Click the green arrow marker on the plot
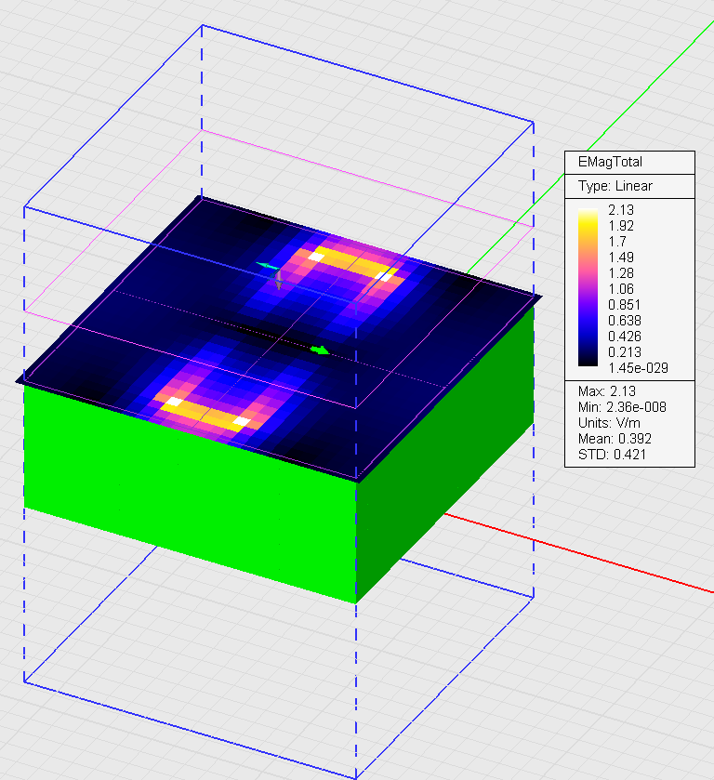This screenshot has width=714, height=780. 320,350
